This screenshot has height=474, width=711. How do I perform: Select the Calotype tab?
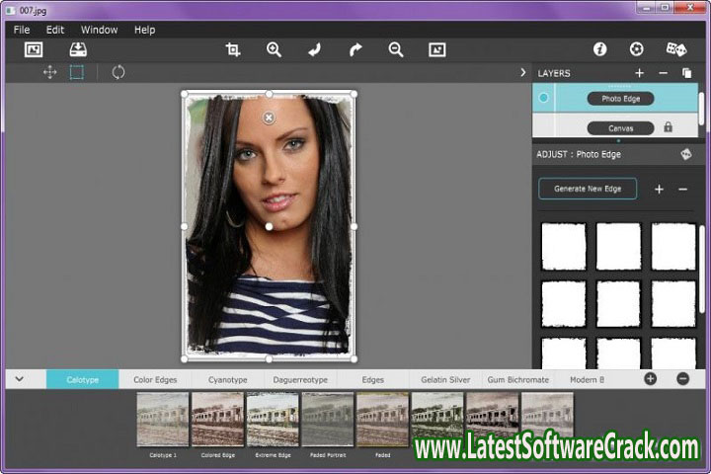coord(83,379)
